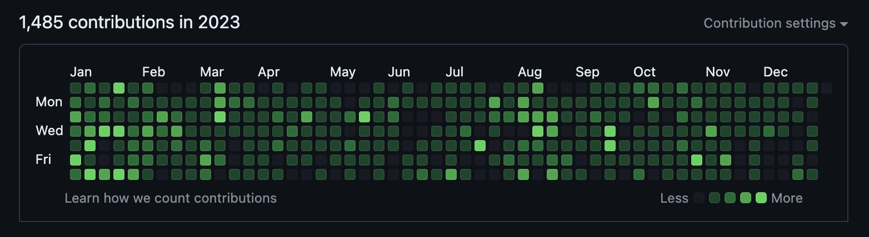Select the brightest legend swatch beside More
This screenshot has height=237, width=869.
coord(761,198)
